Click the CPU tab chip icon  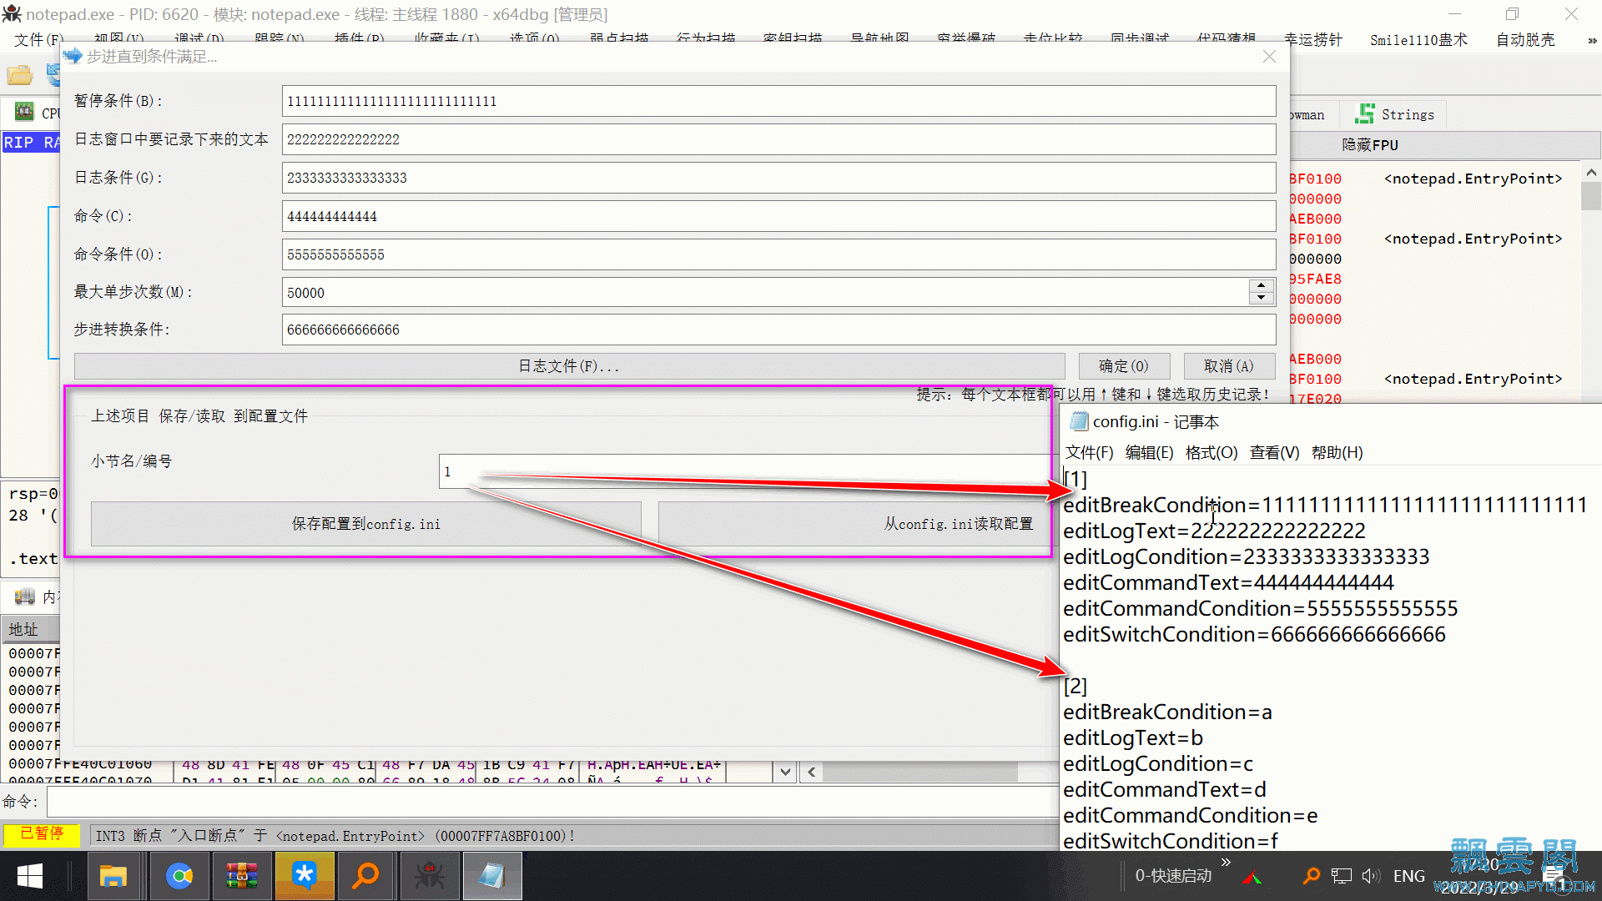click(24, 112)
